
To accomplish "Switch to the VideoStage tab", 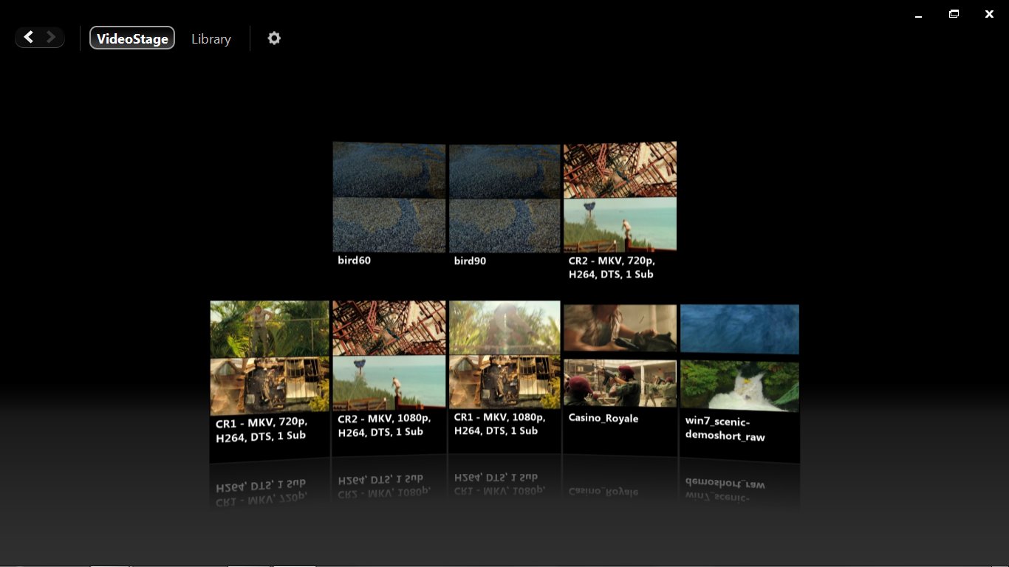I will tap(132, 38).
